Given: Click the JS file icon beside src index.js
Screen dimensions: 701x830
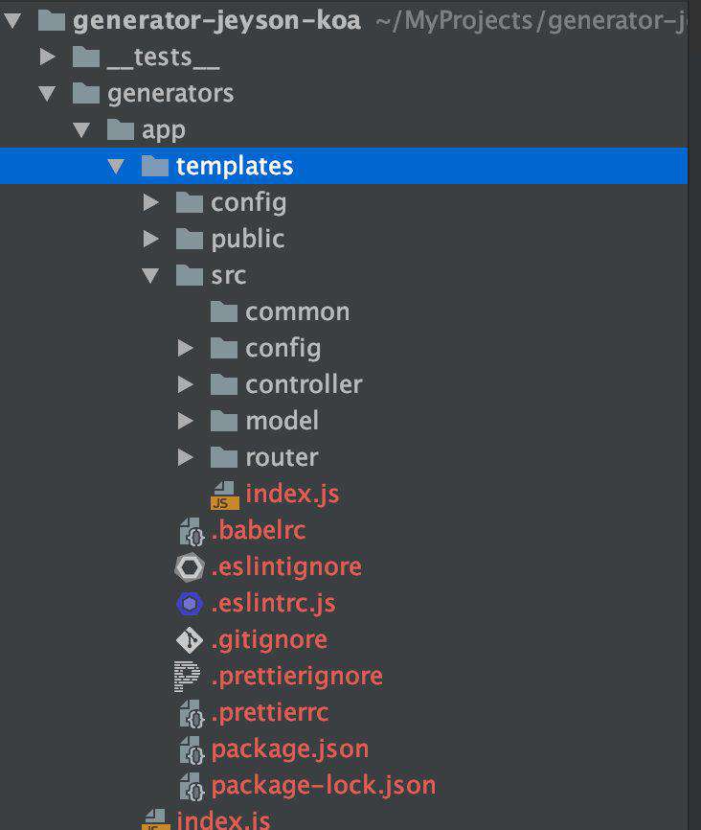Looking at the screenshot, I should click(x=225, y=495).
